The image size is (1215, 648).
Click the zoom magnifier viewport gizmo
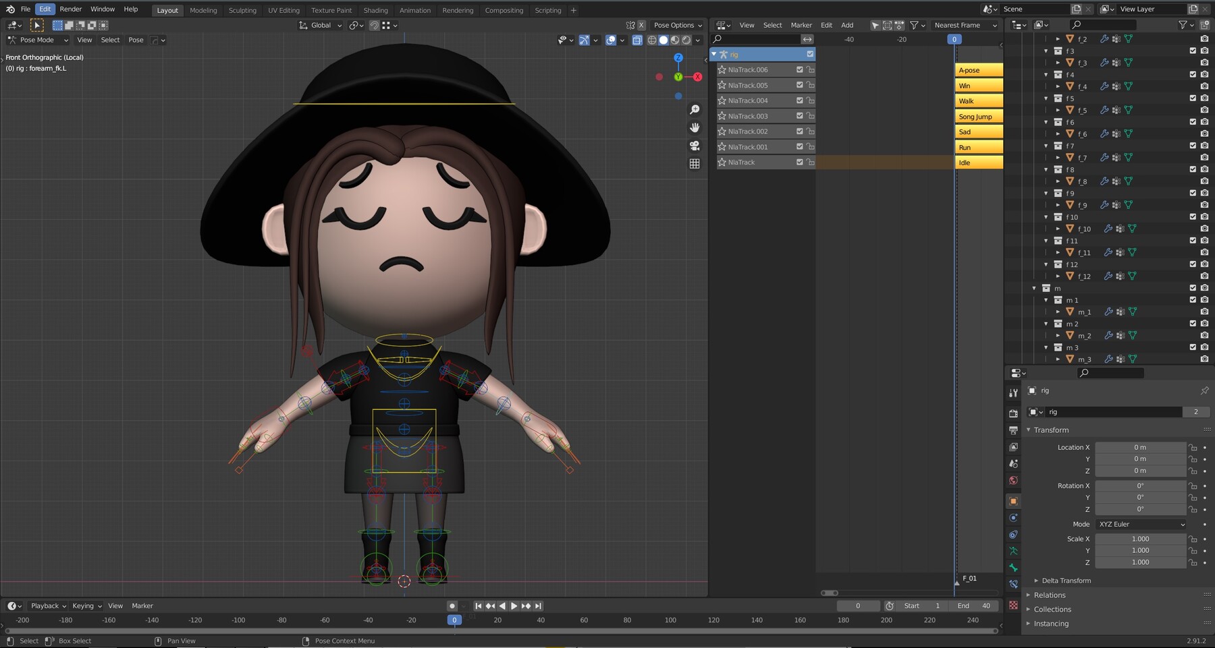click(x=695, y=110)
